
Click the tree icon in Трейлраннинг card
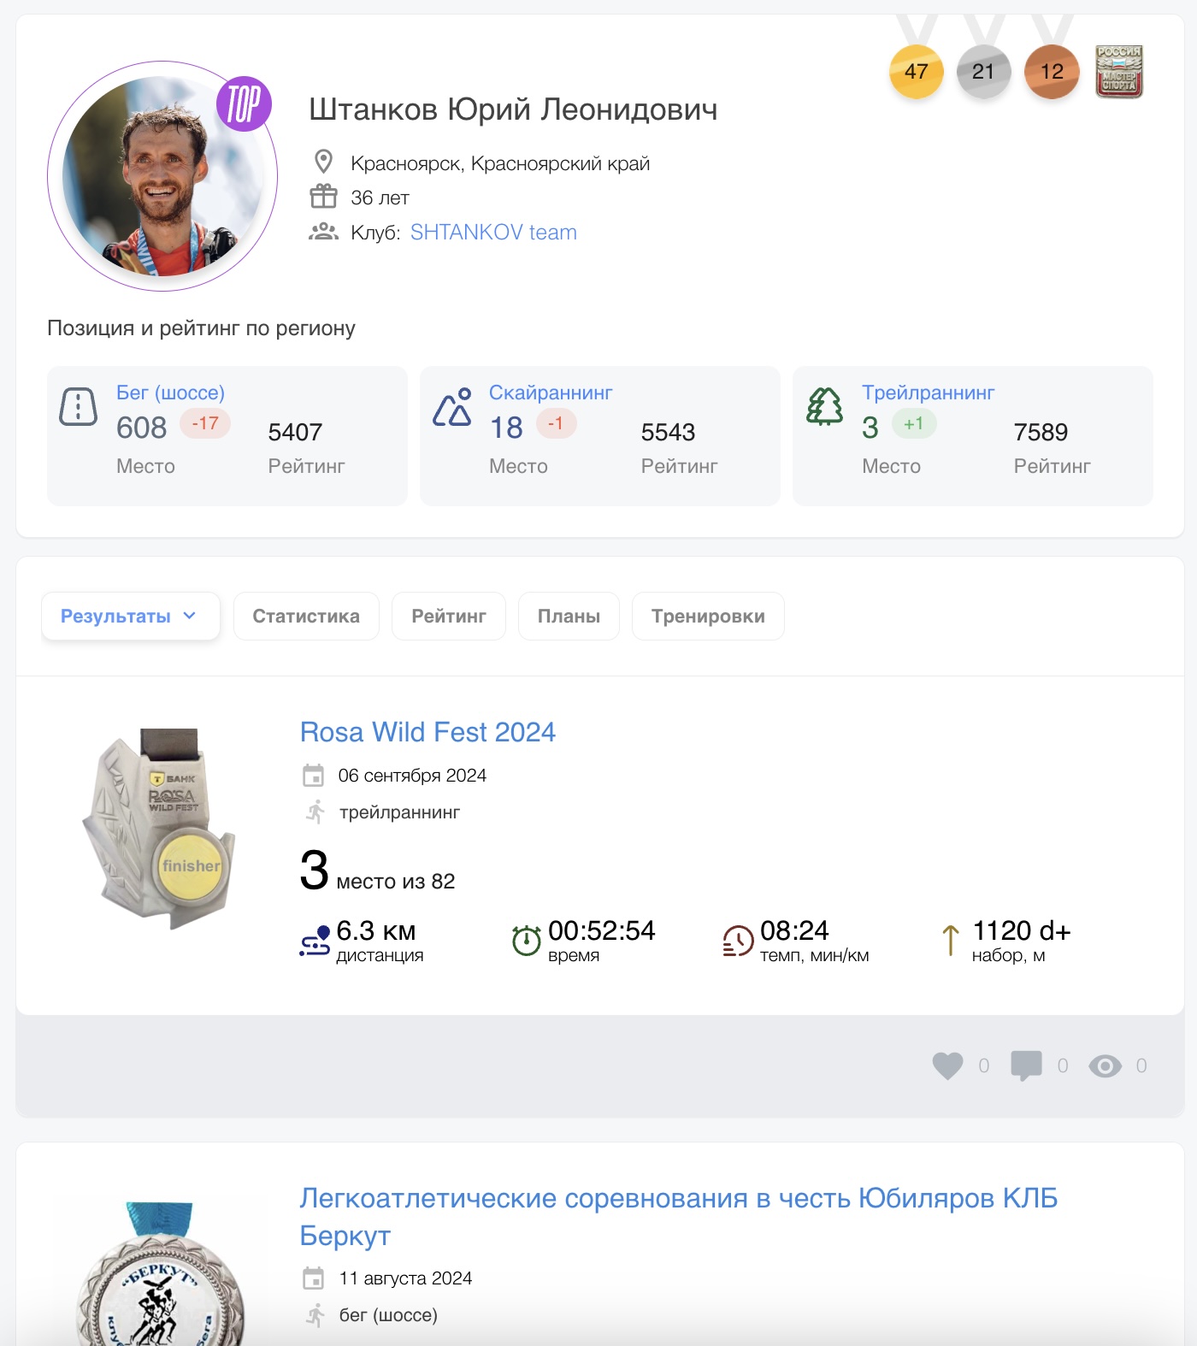[x=824, y=406]
